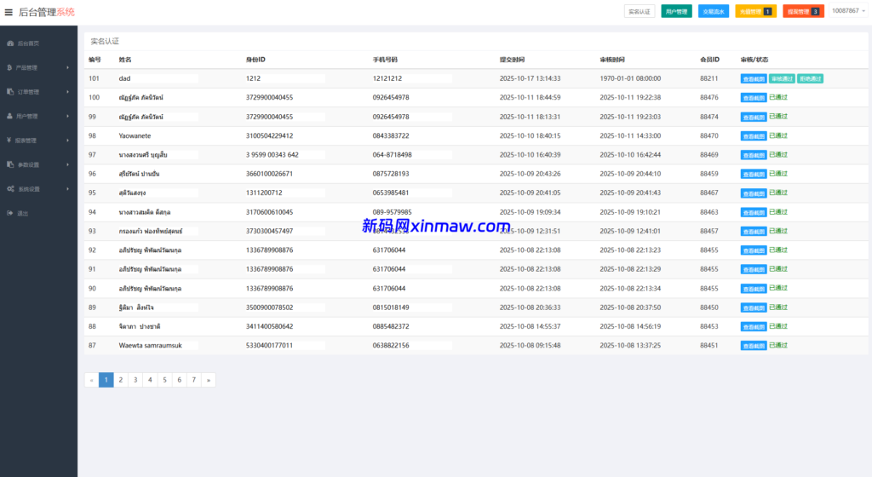This screenshot has width=872, height=477.
Task: Click the 退出 sign-out icon
Action: (x=10, y=214)
